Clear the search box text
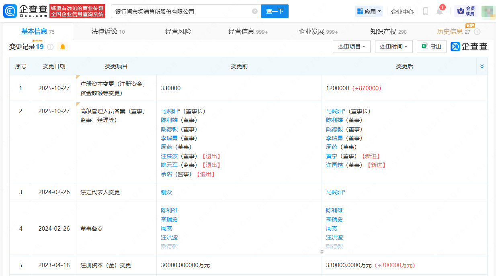 click(255, 11)
